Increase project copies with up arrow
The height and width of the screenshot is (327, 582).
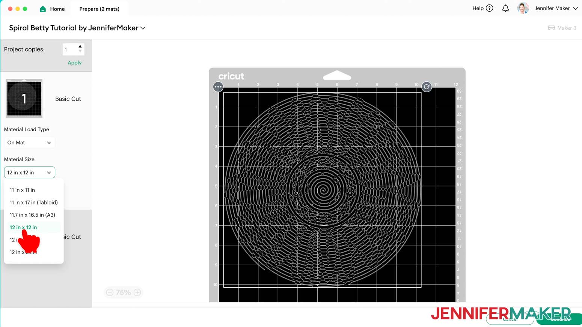coord(80,46)
